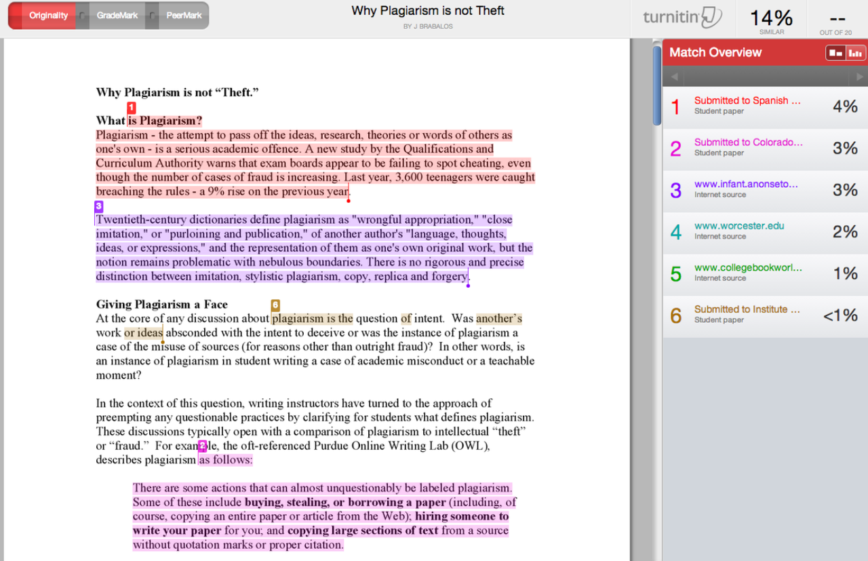Open the www.infant.anonseto internet source link

click(x=746, y=183)
